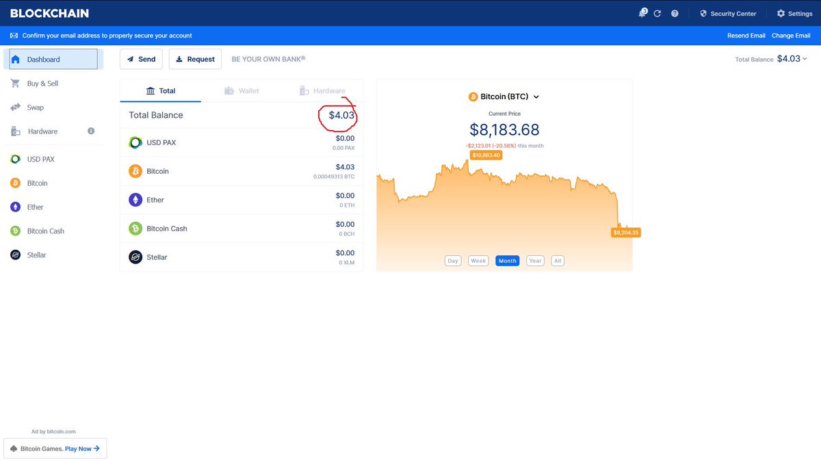The height and width of the screenshot is (462, 821).
Task: Click the Bitcoin Cash icon in sidebar
Action: click(x=15, y=231)
